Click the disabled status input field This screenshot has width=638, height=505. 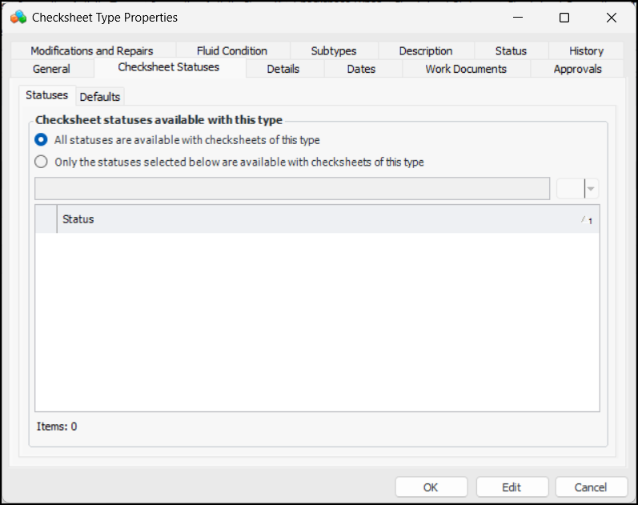[x=292, y=189]
